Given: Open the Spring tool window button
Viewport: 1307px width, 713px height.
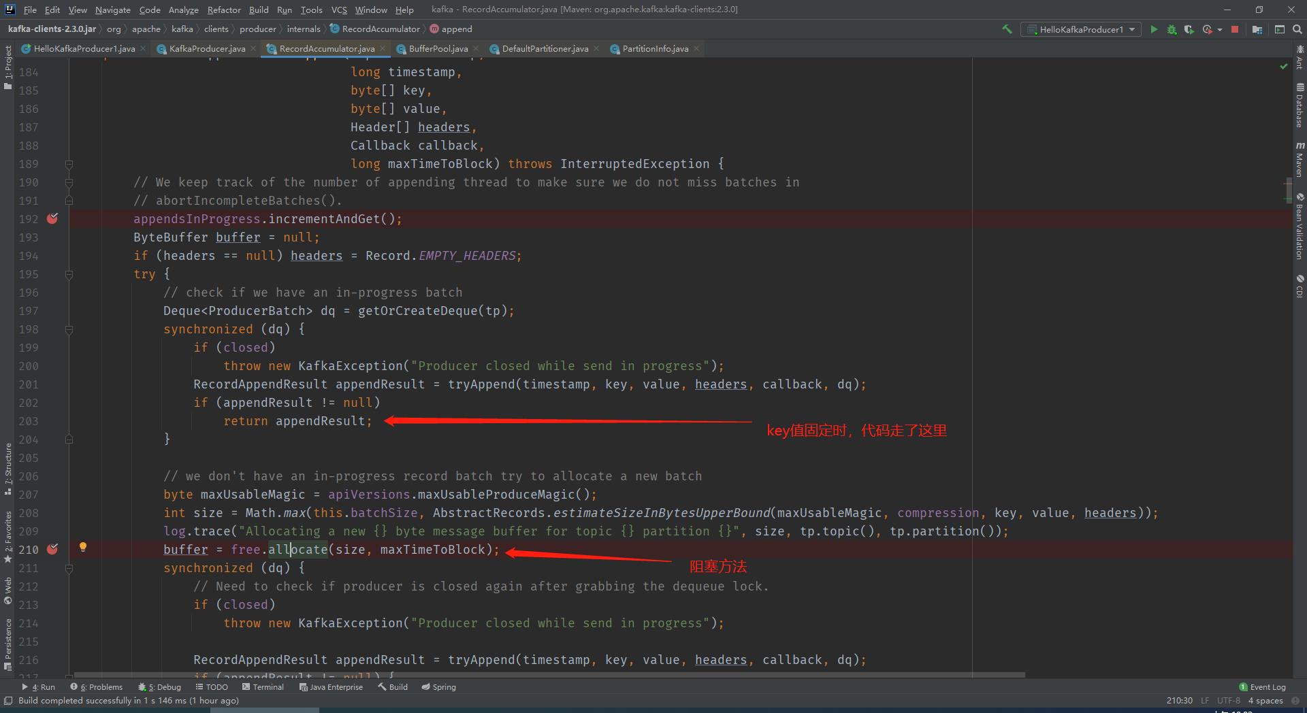Looking at the screenshot, I should point(439,687).
